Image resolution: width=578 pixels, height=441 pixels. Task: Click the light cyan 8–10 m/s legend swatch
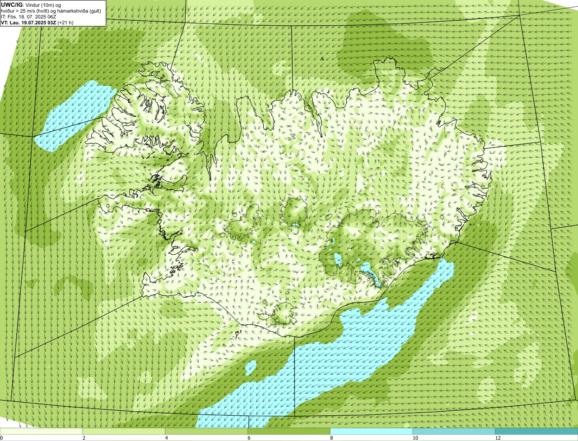372,432
